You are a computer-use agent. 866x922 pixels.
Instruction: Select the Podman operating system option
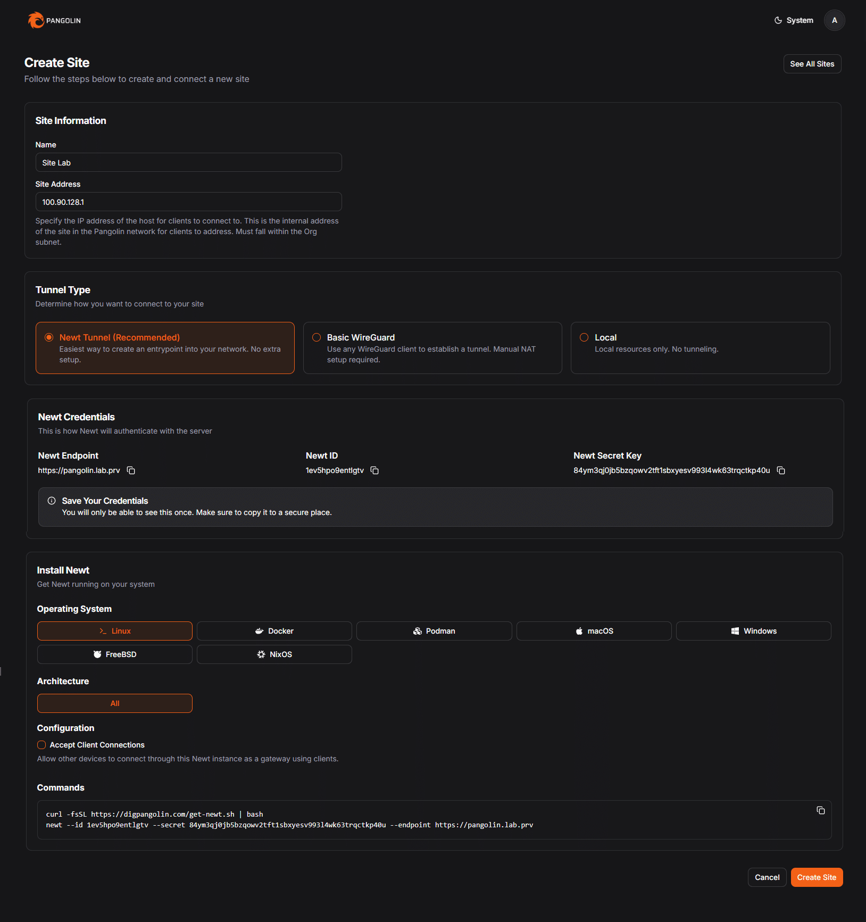434,631
